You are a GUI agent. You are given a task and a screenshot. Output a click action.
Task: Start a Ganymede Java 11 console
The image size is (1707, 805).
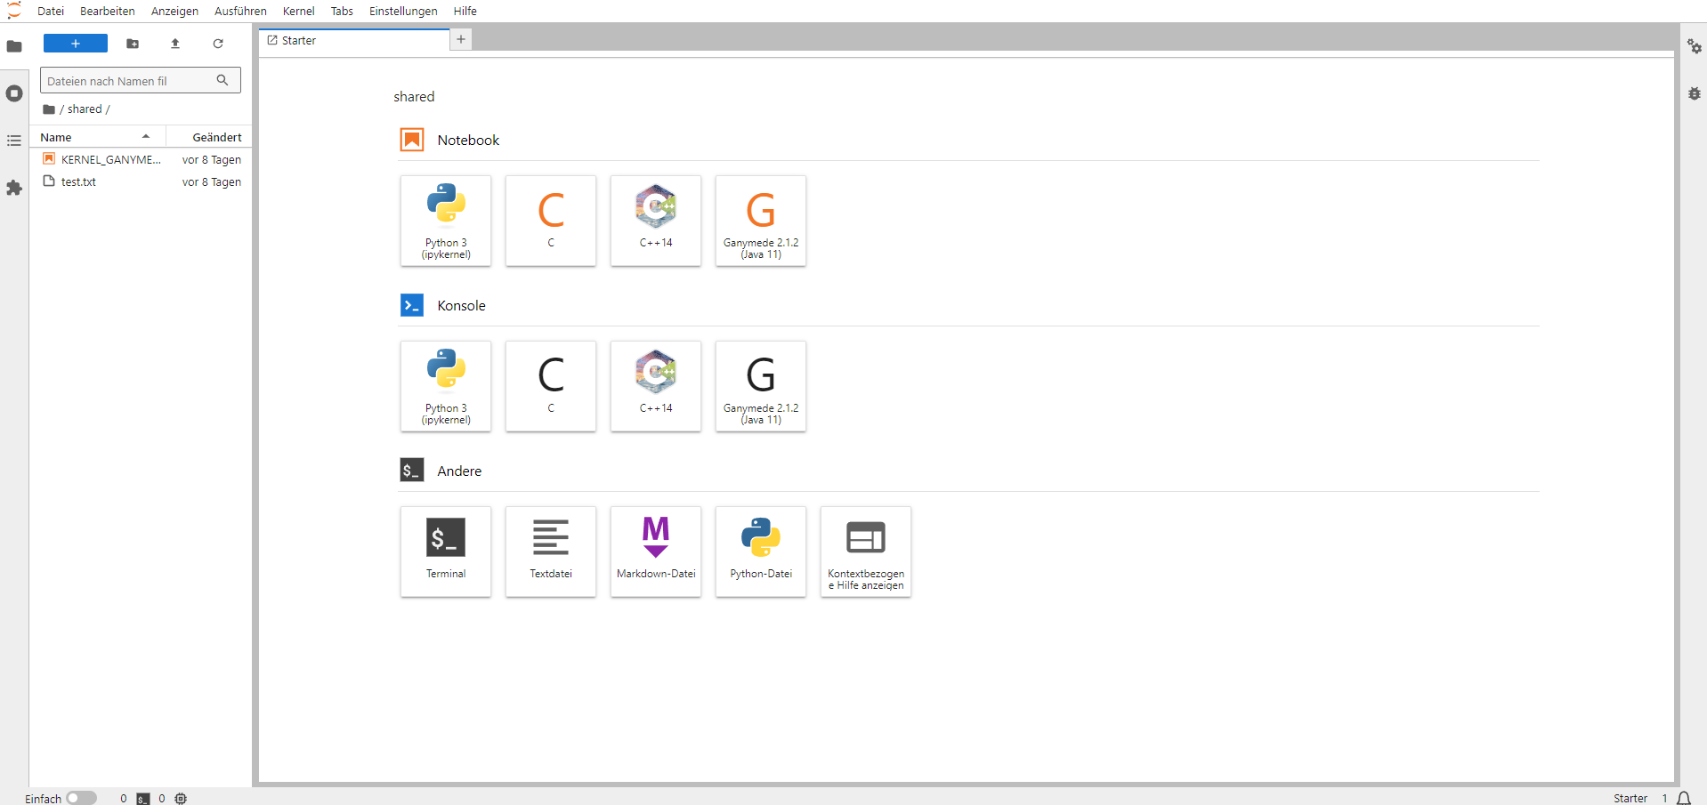[x=761, y=386]
